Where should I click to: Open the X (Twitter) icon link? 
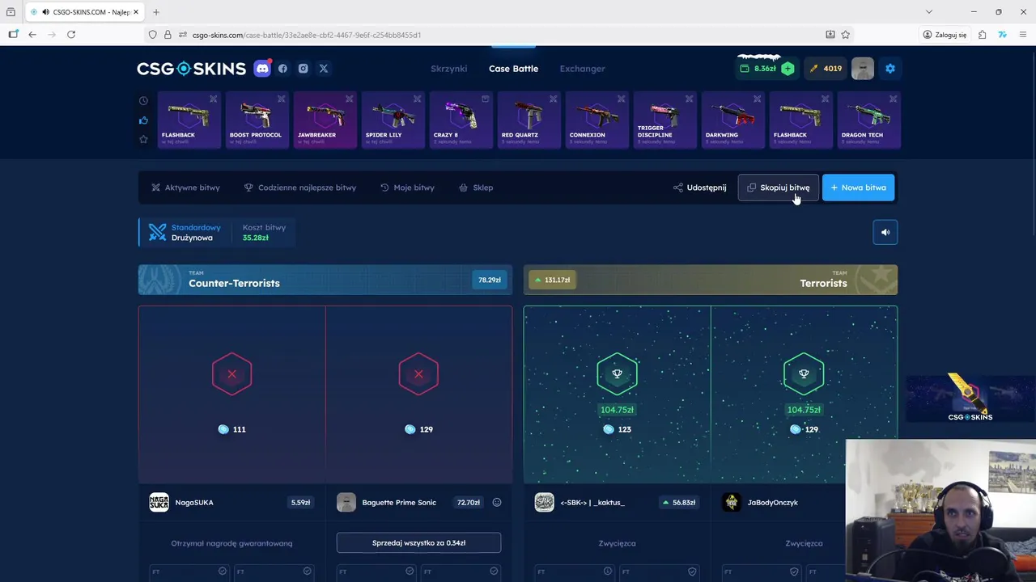[324, 69]
